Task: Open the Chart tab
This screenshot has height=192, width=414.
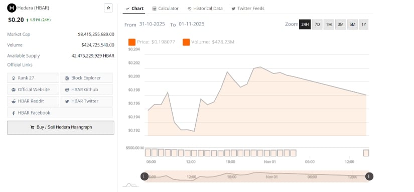Action: click(x=134, y=8)
